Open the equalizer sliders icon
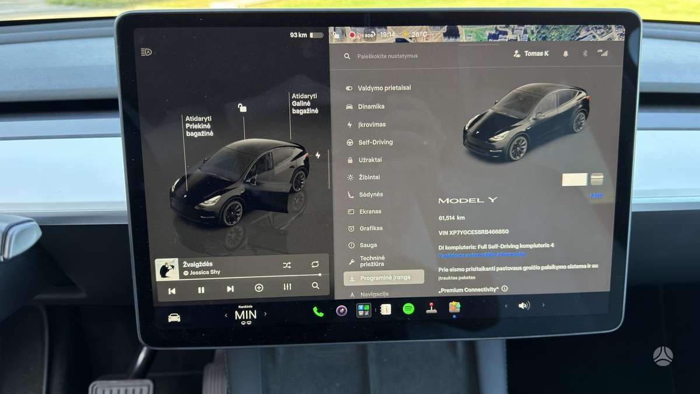This screenshot has height=394, width=700. pyautogui.click(x=287, y=287)
